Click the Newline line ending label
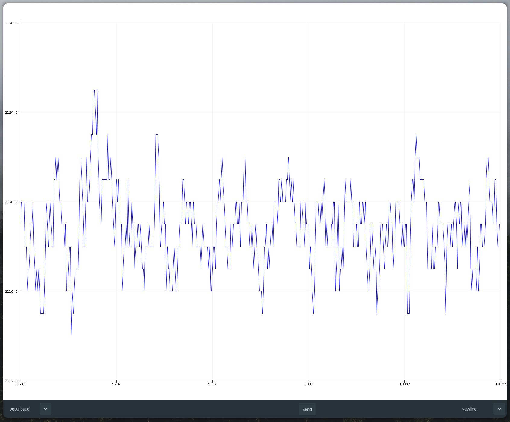The image size is (510, 422). [469, 409]
